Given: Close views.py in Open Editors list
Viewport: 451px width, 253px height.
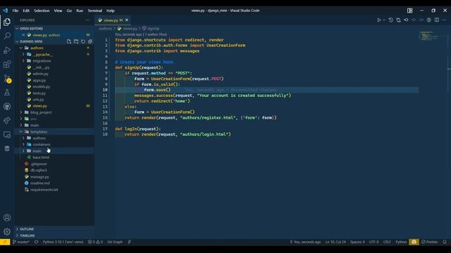Looking at the screenshot, I should coord(23,35).
